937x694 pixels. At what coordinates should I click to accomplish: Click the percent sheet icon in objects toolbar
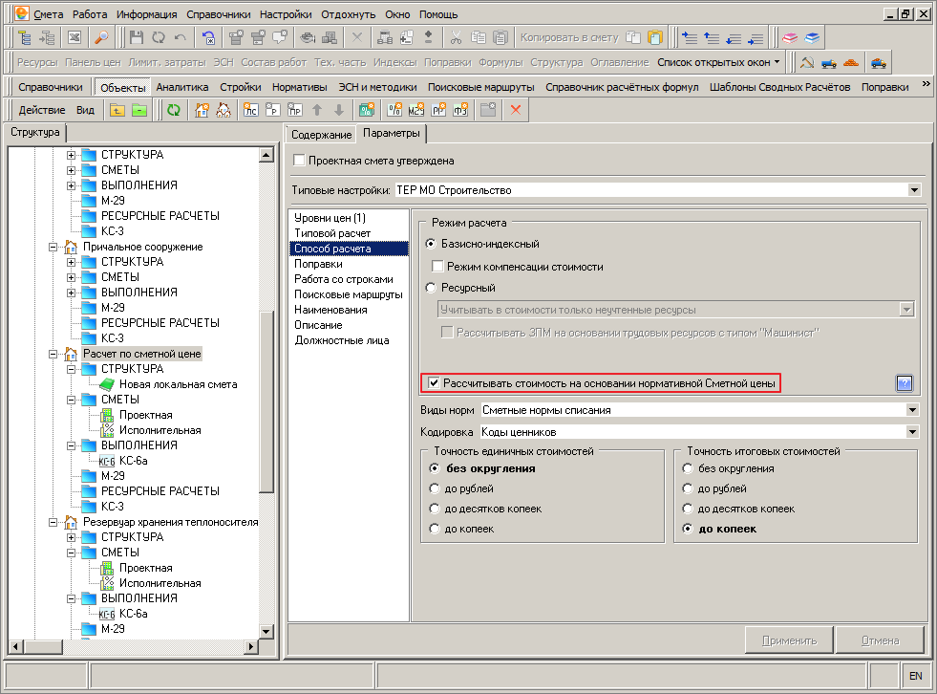pyautogui.click(x=394, y=110)
